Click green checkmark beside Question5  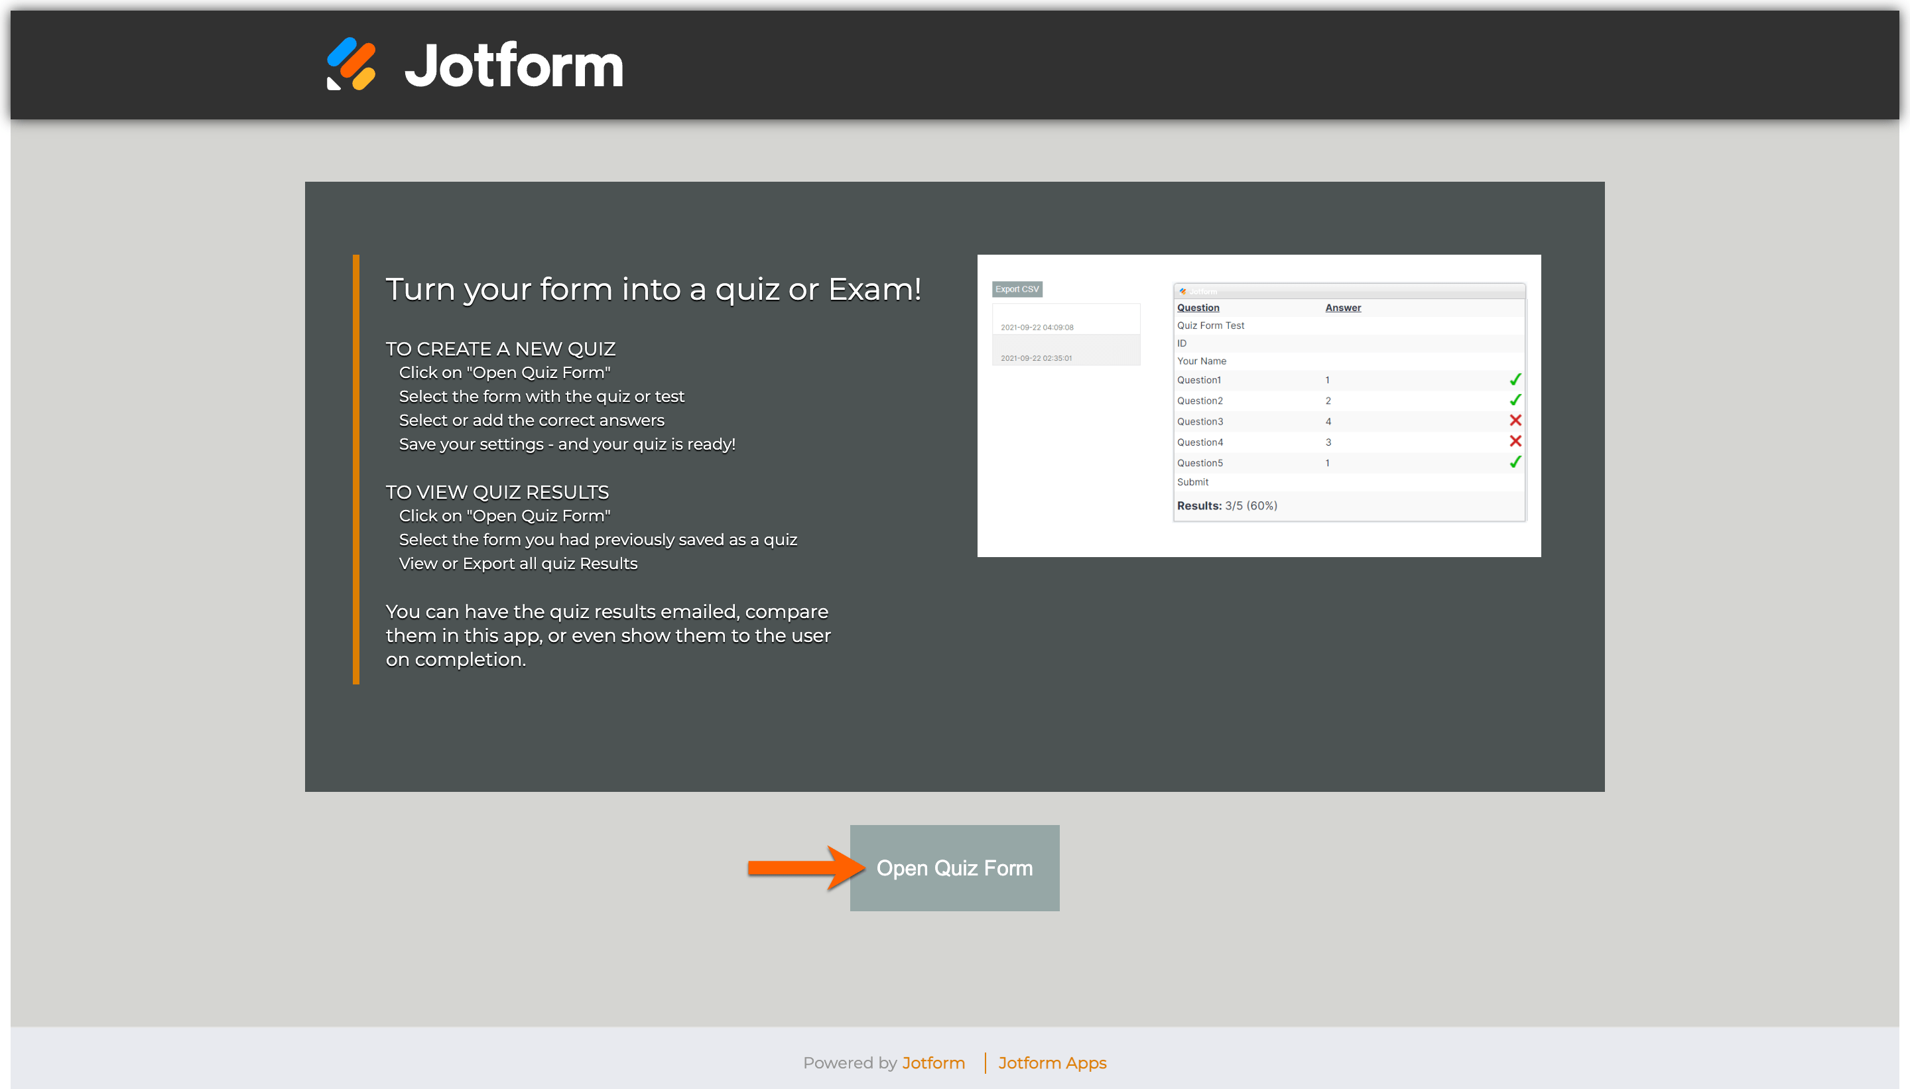[x=1515, y=462]
